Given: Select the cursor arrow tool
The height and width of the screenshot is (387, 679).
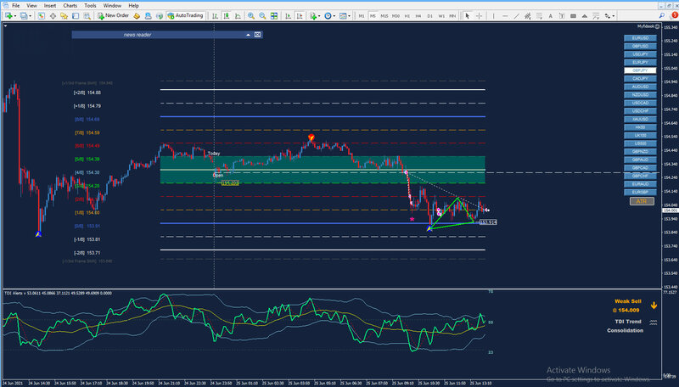Looking at the screenshot, I should (468, 16).
